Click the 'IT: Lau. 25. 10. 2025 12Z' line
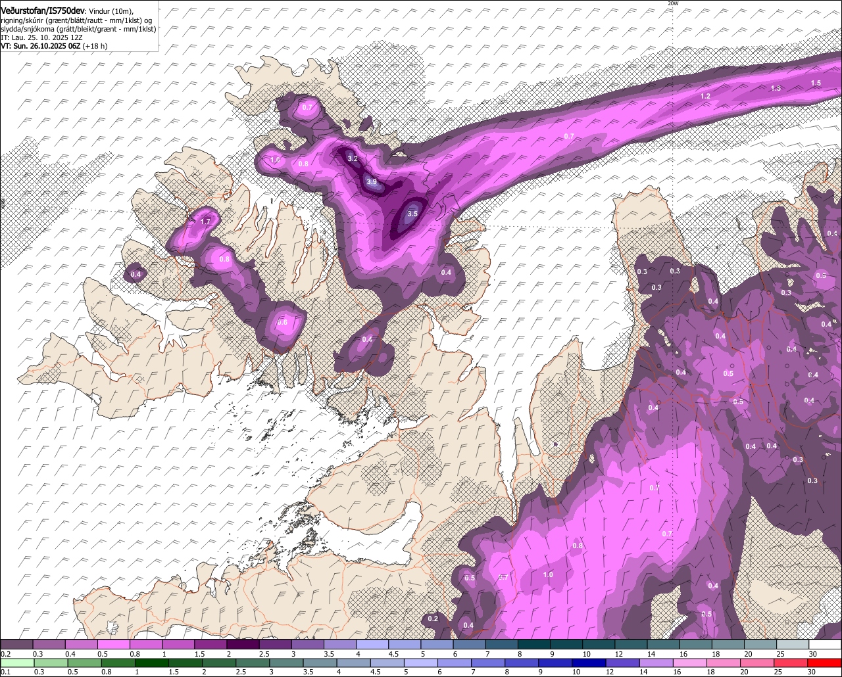 pyautogui.click(x=41, y=37)
